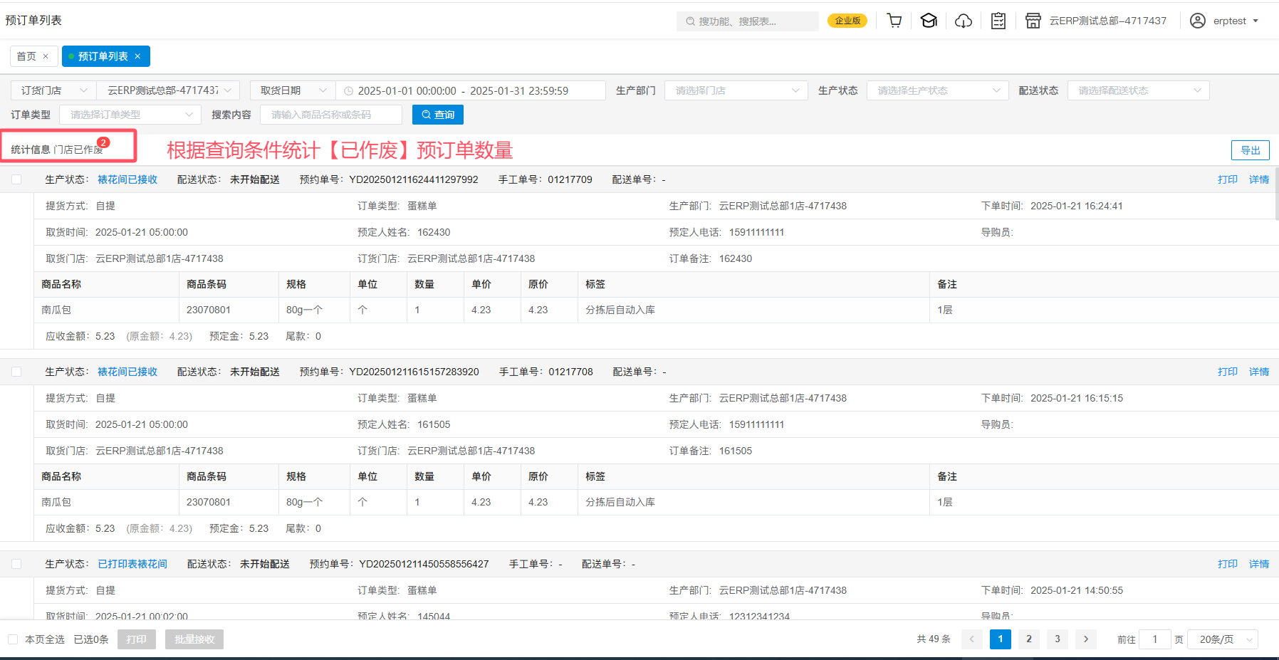
Task: Click 预定人姓名 value 161505
Action: coord(434,424)
